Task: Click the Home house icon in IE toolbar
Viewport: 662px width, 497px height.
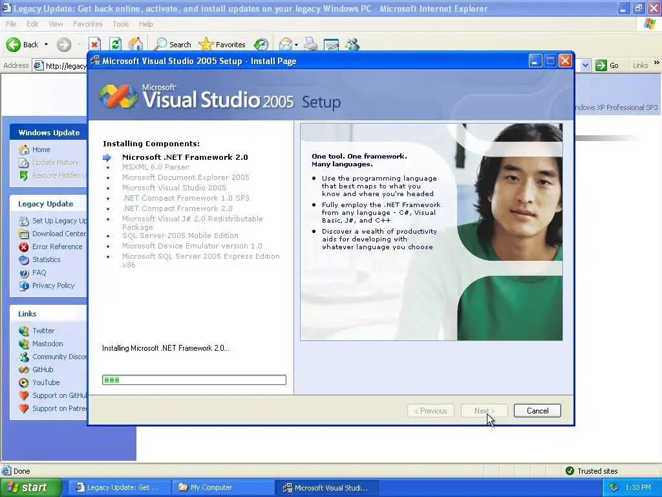Action: click(x=136, y=45)
